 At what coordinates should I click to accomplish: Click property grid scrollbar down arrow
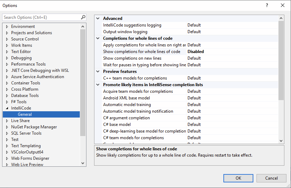[281, 141]
